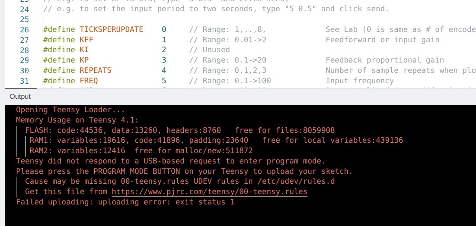Click the KP macro name

click(84, 60)
